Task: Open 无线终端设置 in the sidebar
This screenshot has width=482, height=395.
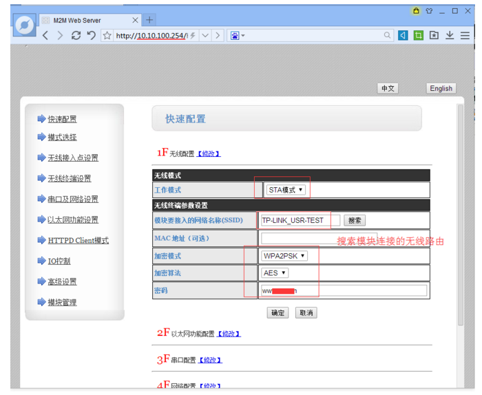Action: coord(69,179)
